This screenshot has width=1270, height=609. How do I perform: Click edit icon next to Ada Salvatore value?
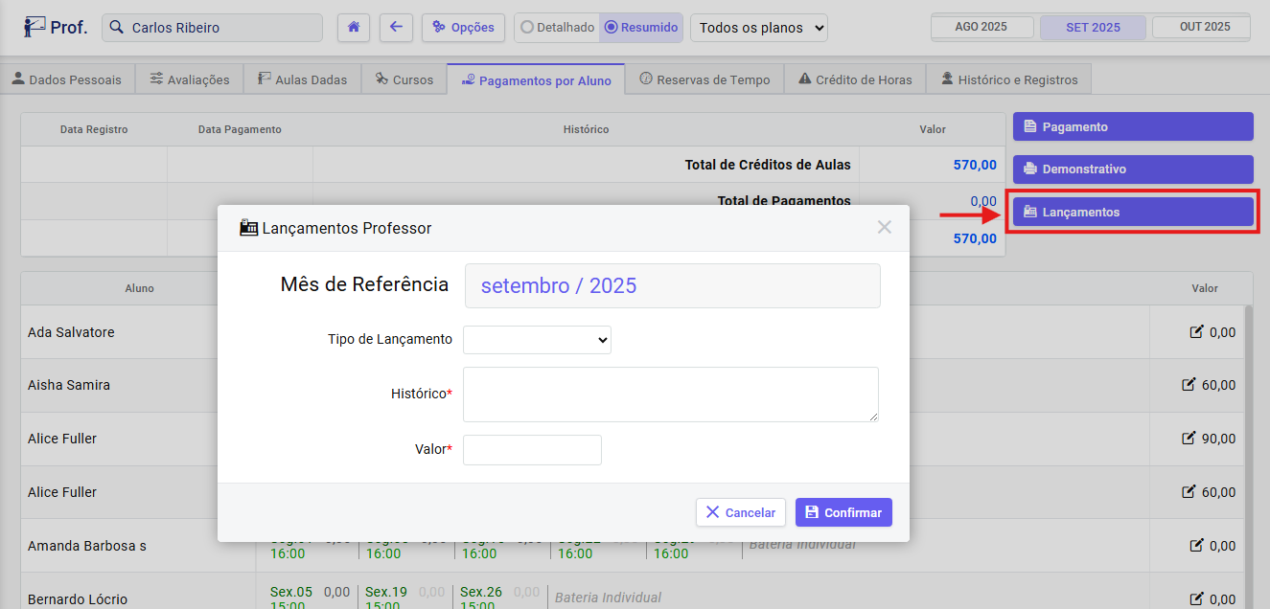pos(1195,332)
